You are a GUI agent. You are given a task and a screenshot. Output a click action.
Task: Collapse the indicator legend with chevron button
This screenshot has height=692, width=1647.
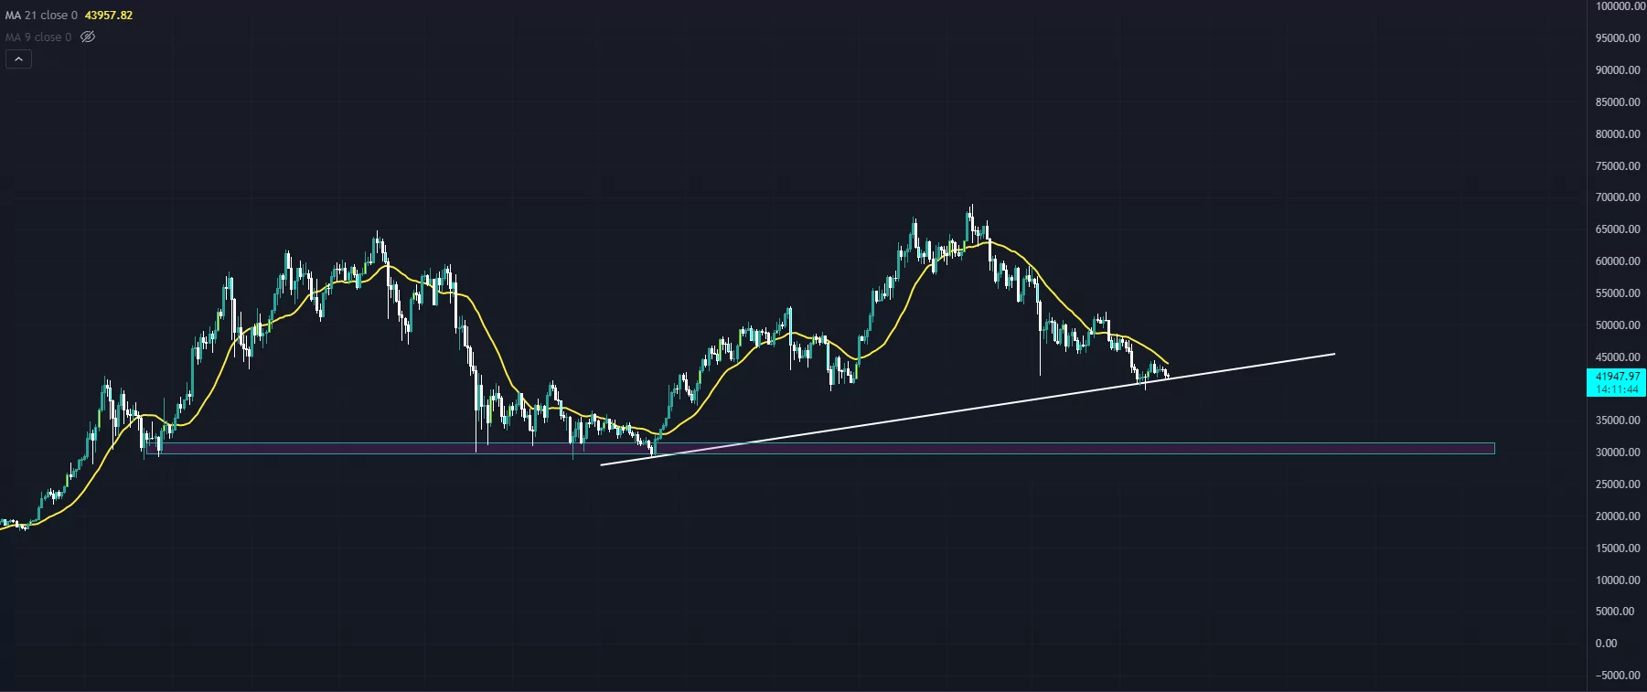click(x=19, y=59)
